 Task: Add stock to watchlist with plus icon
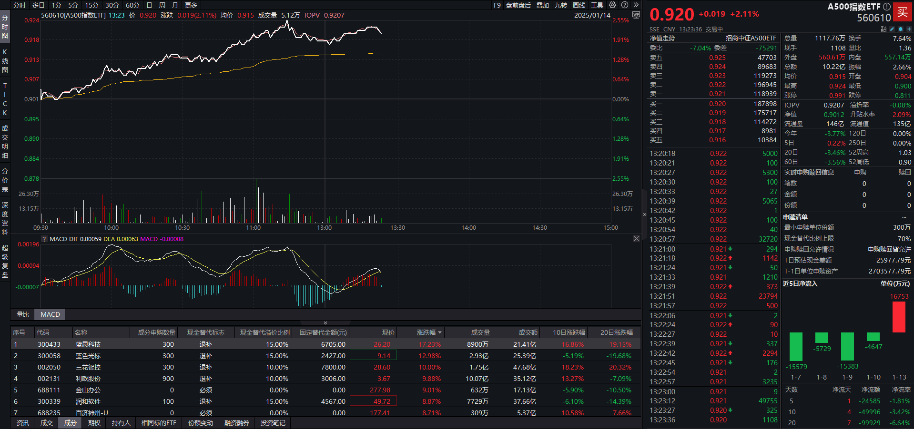[909, 29]
